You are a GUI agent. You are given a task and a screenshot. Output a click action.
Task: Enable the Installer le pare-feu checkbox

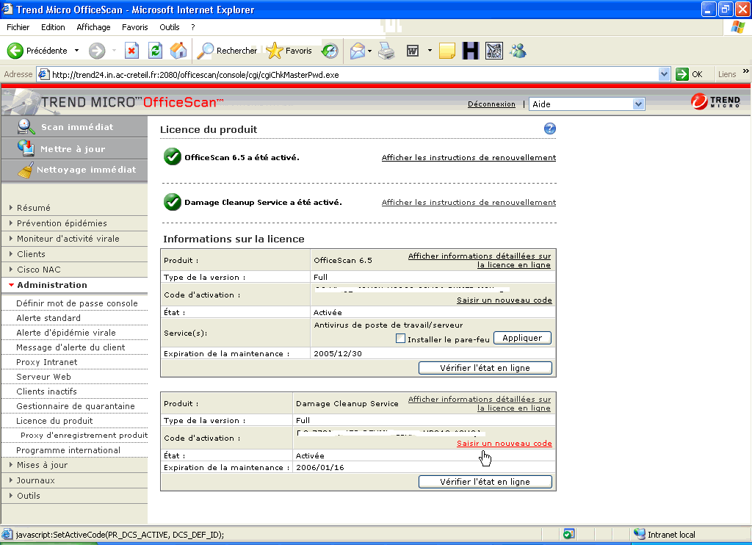pyautogui.click(x=400, y=338)
